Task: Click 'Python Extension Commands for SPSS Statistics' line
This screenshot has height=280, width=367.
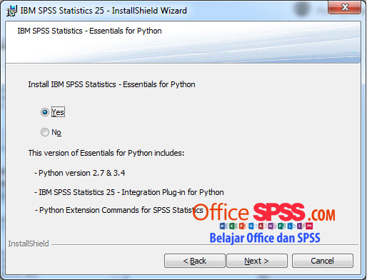Action: click(x=119, y=210)
